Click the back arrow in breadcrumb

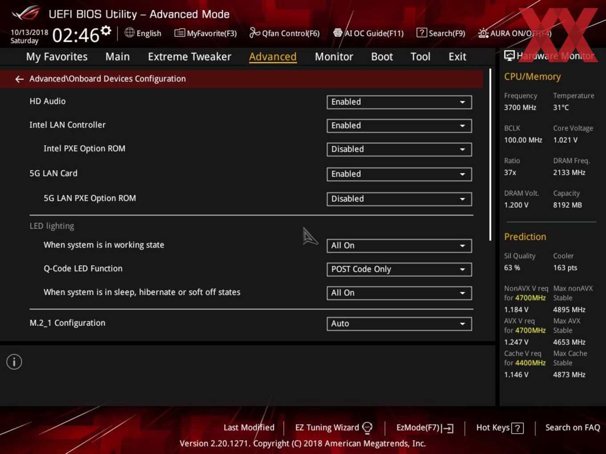point(19,79)
